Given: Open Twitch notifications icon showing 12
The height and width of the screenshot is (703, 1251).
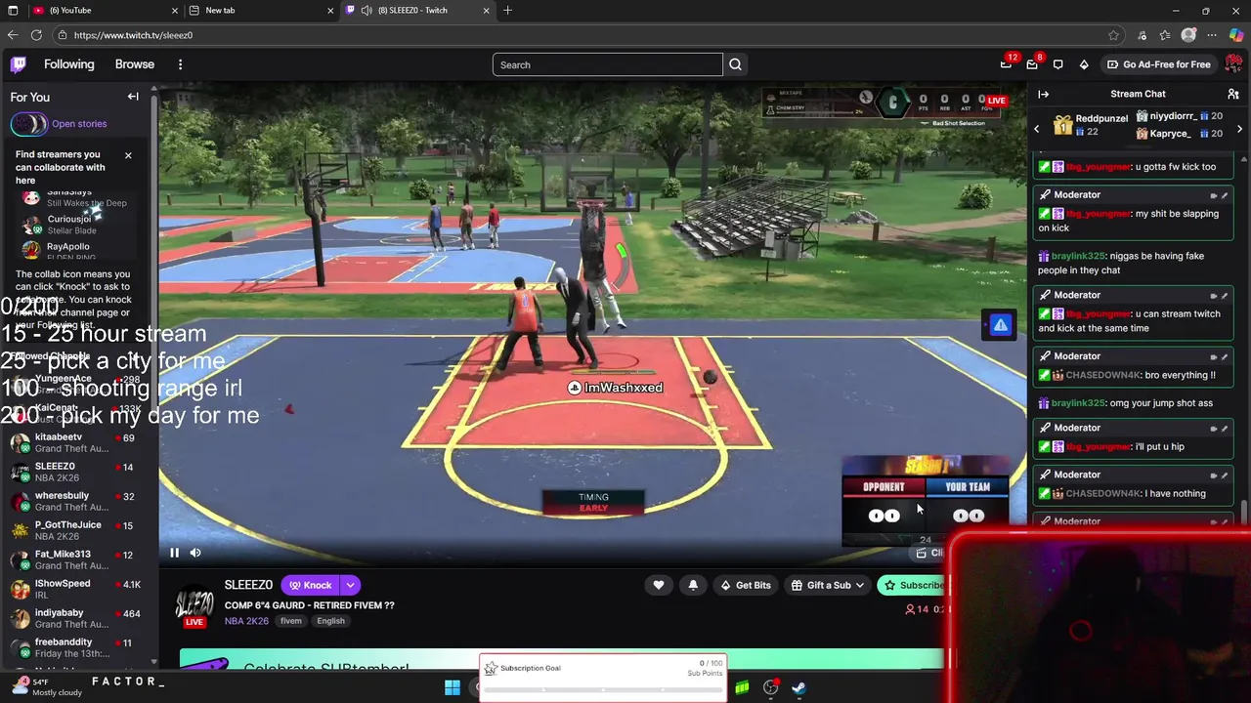Looking at the screenshot, I should (x=1007, y=64).
